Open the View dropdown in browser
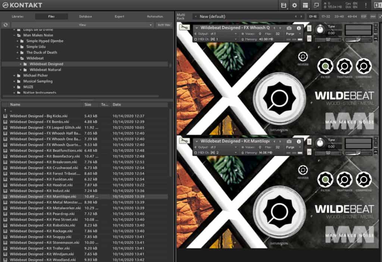Viewport: 382px width, 262px height. click(x=82, y=25)
